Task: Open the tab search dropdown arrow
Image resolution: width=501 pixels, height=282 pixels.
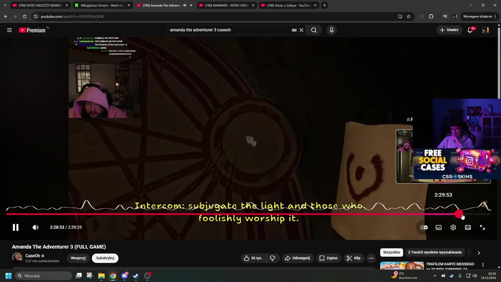Action: click(x=5, y=5)
